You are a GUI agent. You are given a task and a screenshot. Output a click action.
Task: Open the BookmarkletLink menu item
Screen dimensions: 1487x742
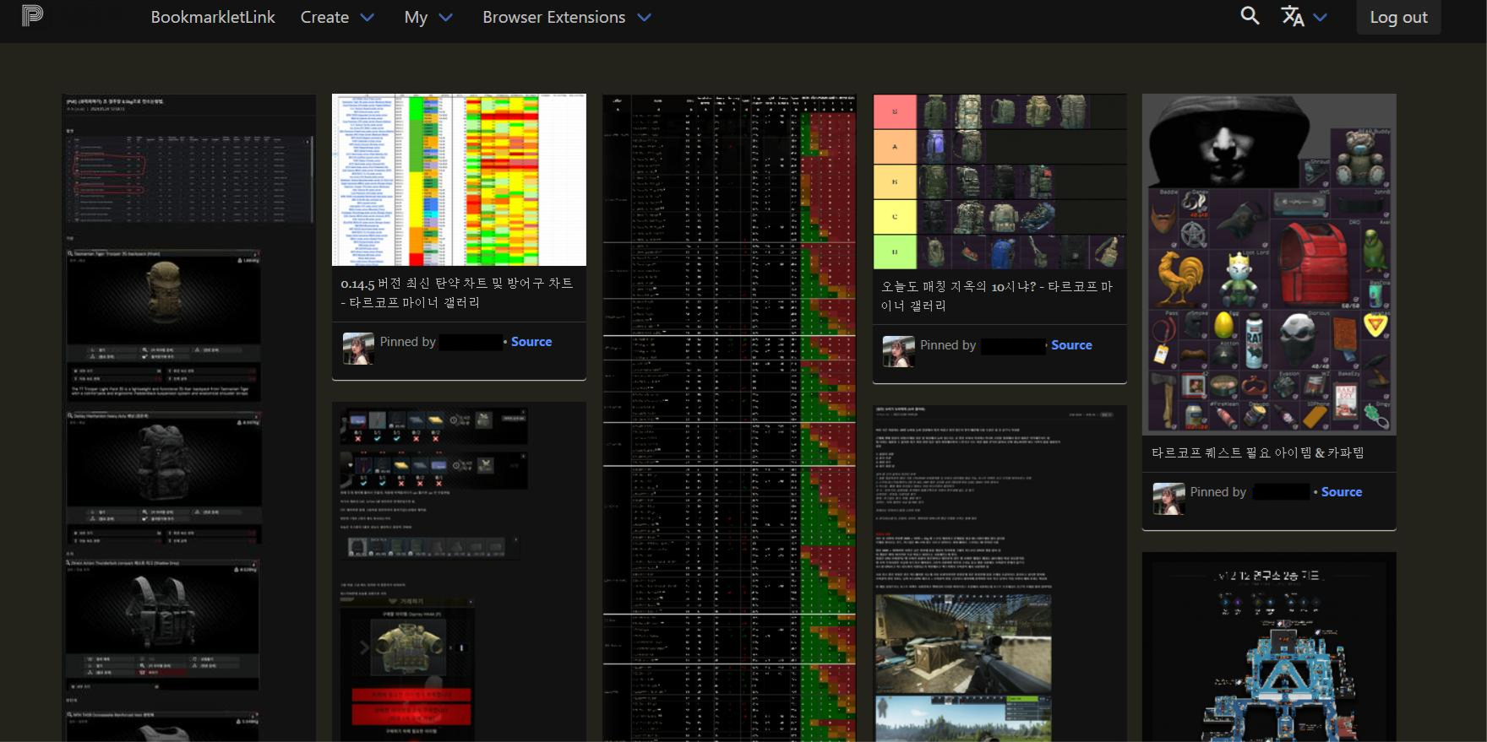point(213,18)
